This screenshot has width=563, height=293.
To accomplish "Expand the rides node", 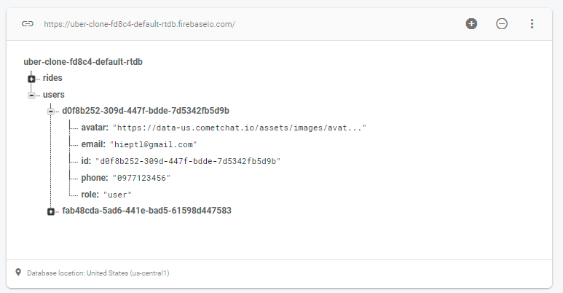I will (x=31, y=79).
